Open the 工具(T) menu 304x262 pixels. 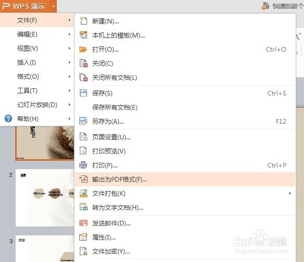(37, 90)
